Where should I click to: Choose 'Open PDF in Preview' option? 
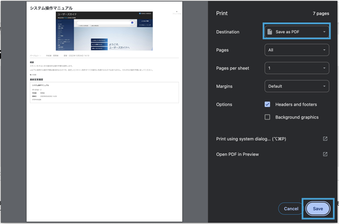point(237,154)
